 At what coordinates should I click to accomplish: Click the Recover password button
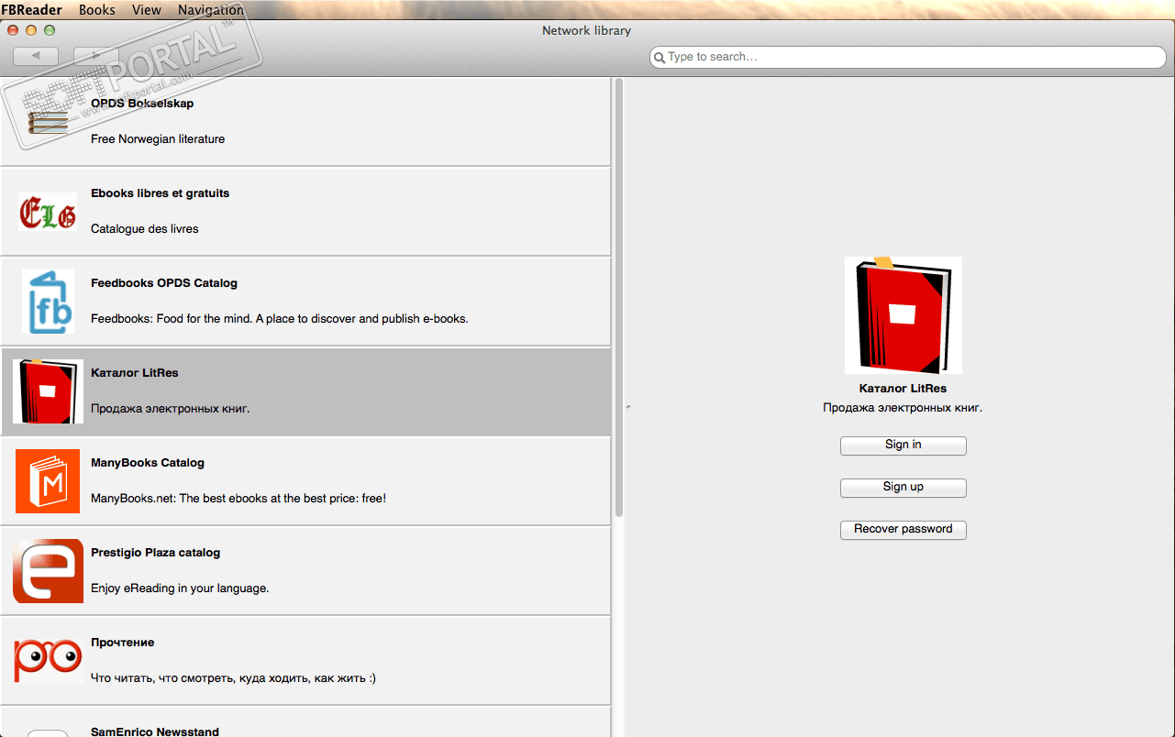903,530
